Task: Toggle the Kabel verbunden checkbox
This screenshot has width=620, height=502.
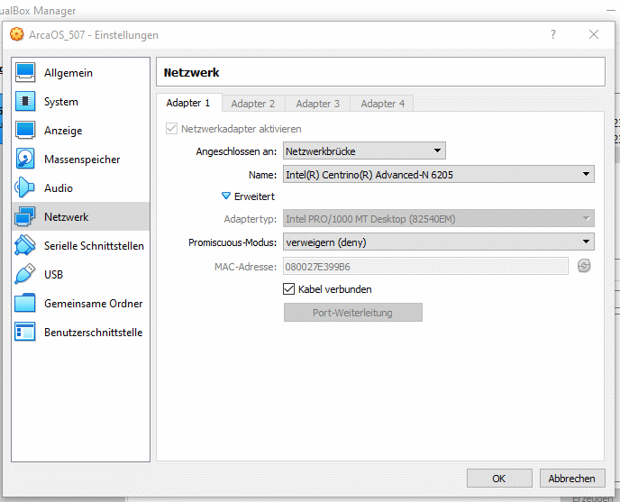Action: click(x=288, y=289)
